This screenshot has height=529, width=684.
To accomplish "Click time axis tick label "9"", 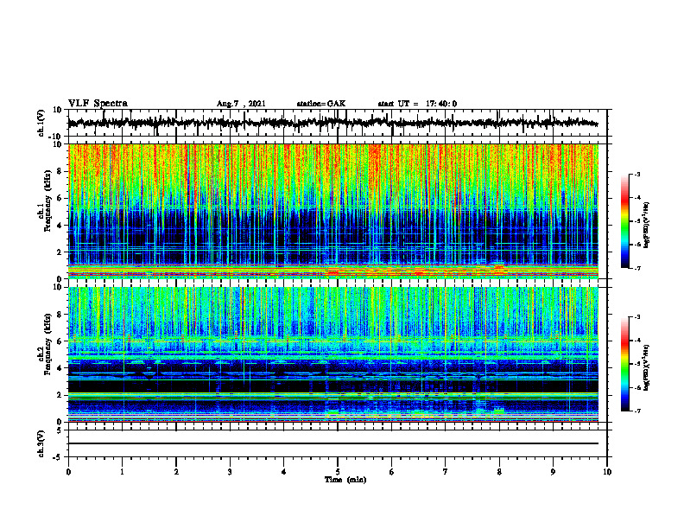I will point(553,472).
